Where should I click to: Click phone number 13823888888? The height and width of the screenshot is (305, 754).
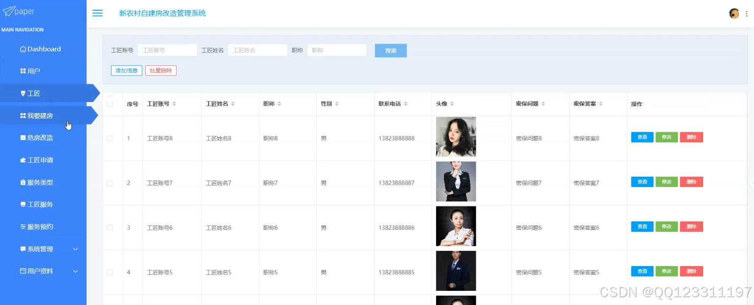pos(396,139)
